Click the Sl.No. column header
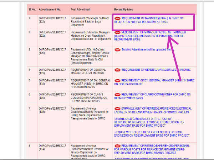The image size is (214, 160). coord(32,9)
